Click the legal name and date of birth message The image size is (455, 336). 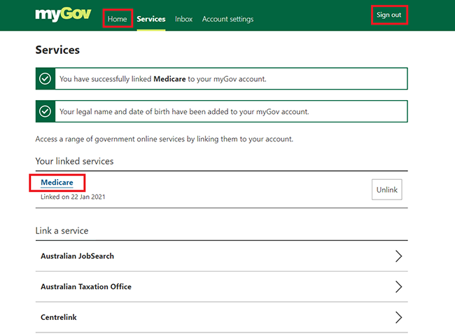184,111
